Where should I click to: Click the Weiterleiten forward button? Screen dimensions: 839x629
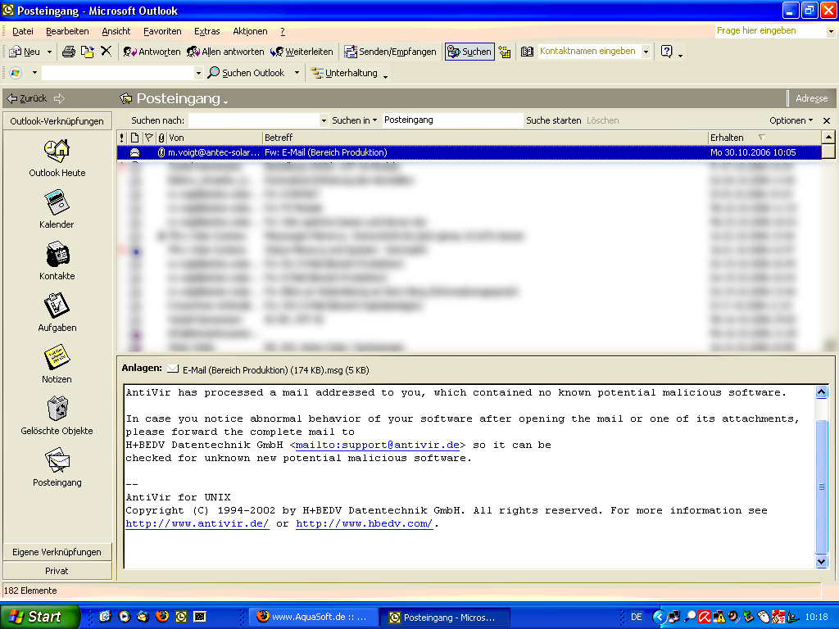click(302, 52)
